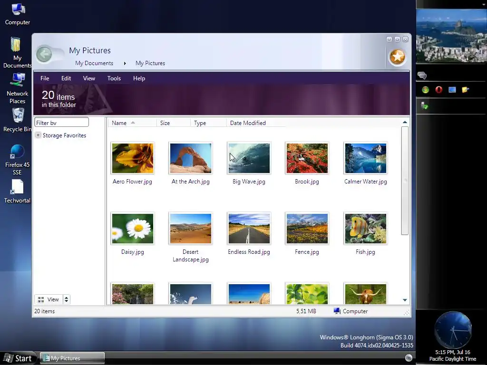The width and height of the screenshot is (487, 365).
Task: Open the File menu
Action: pos(45,78)
